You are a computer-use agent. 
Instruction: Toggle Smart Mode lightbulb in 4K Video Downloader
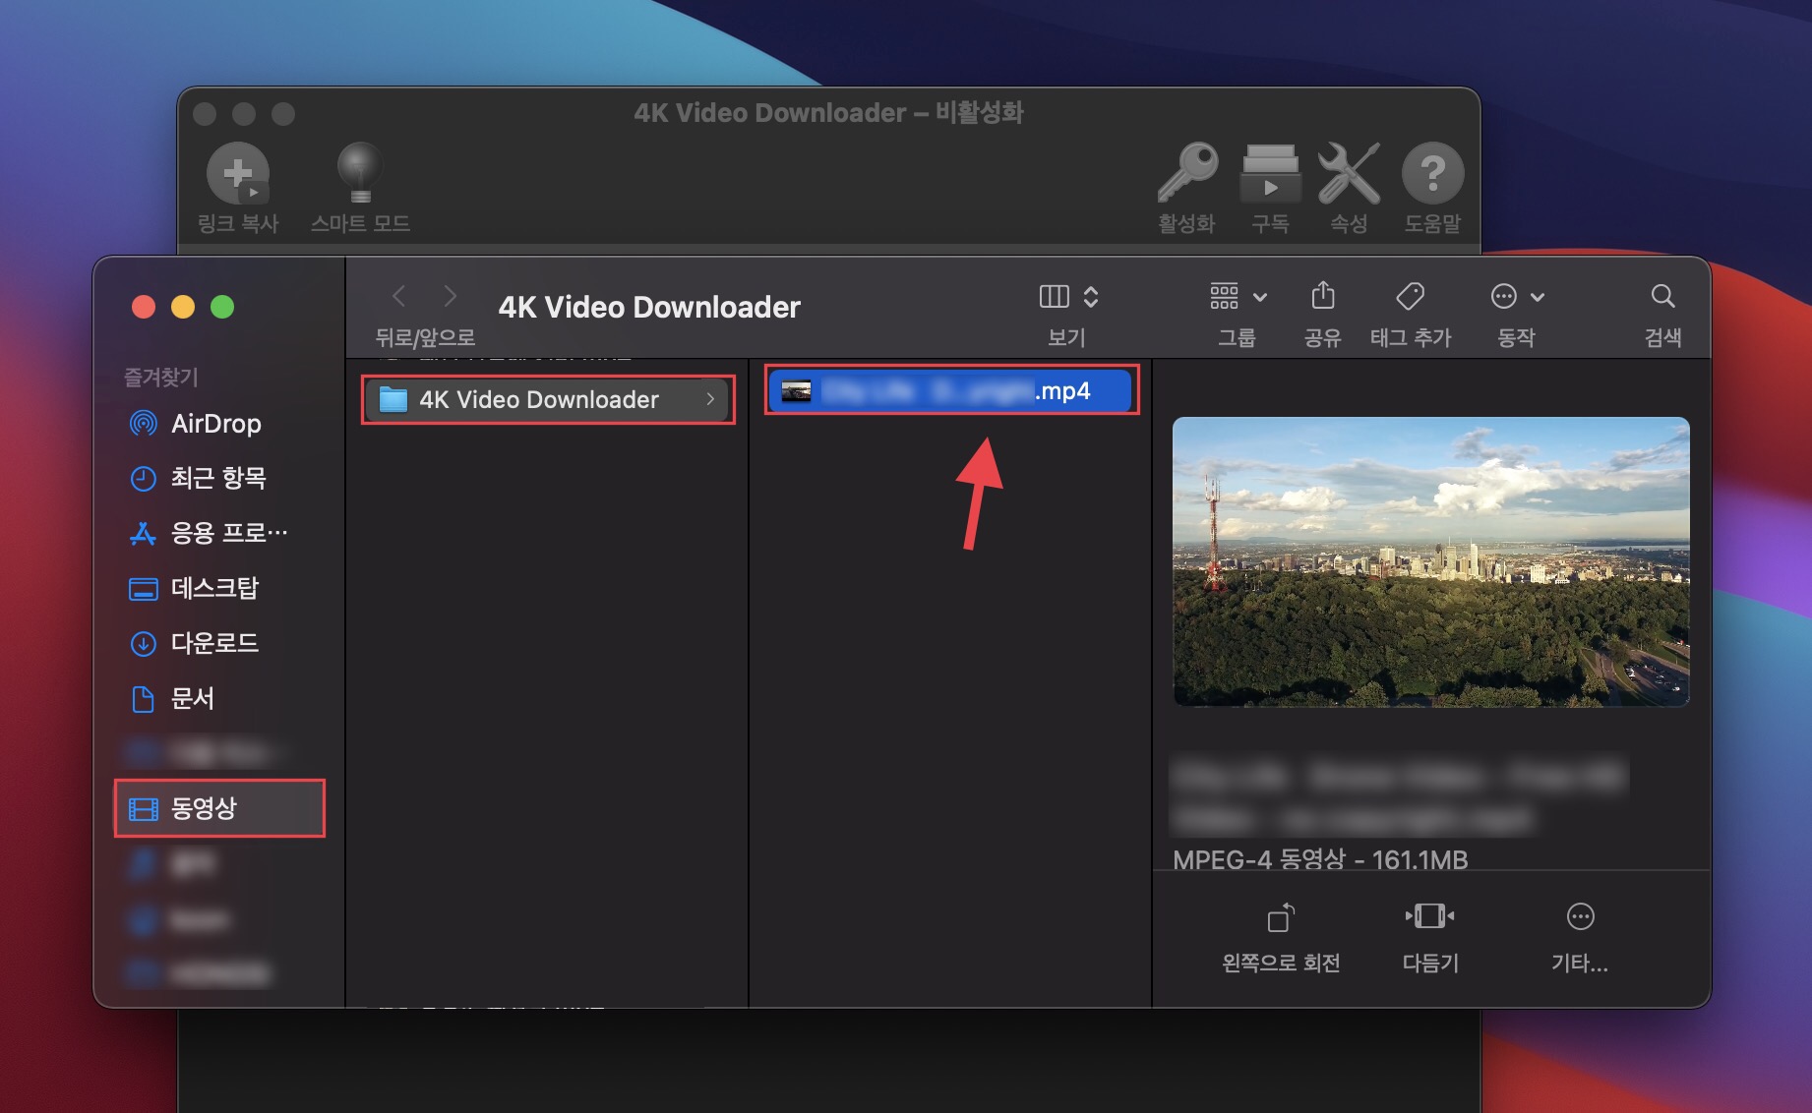tap(360, 173)
